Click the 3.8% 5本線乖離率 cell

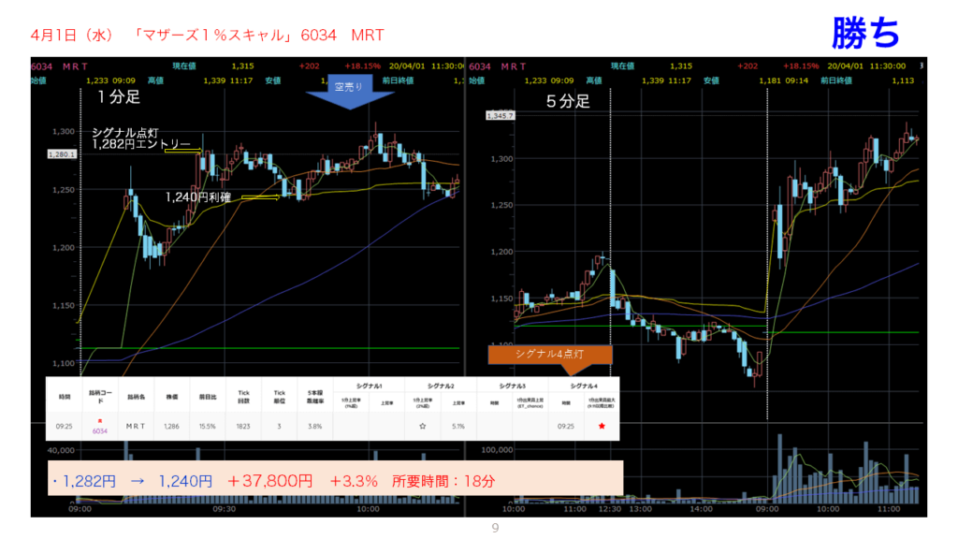pos(314,426)
